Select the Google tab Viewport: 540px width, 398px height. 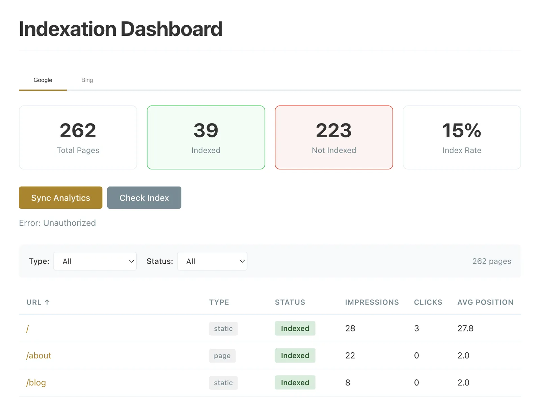43,80
